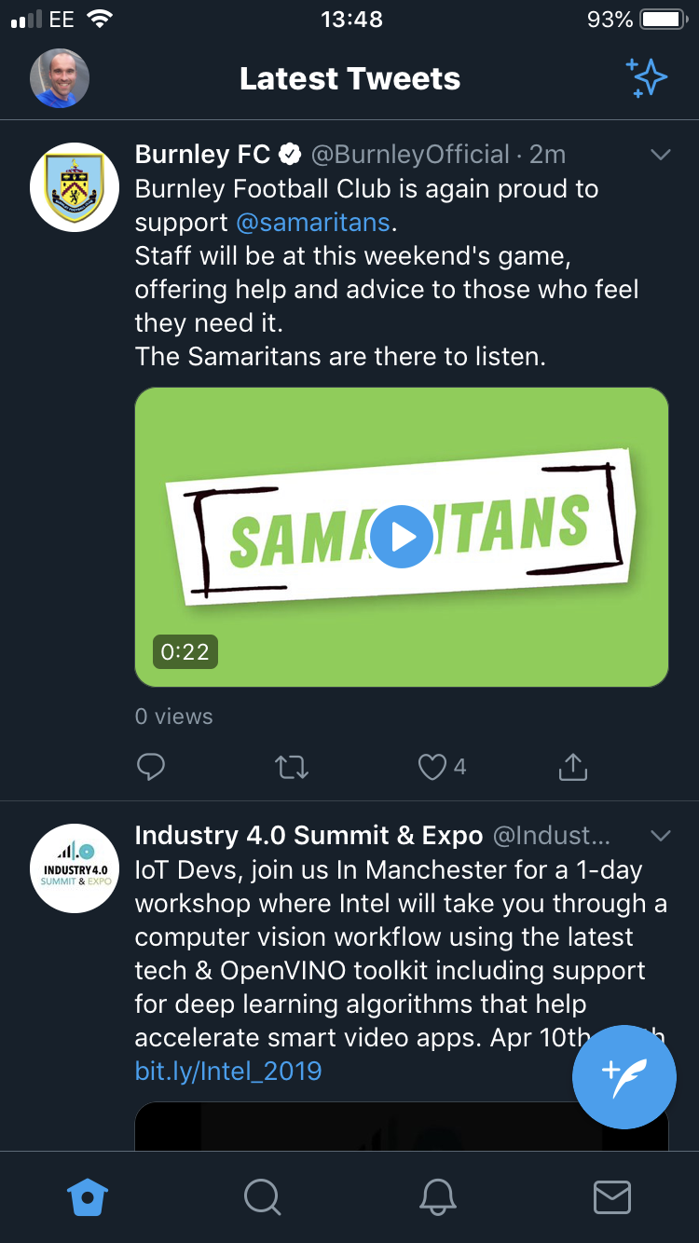Open the Notifications bell tab

click(437, 1197)
